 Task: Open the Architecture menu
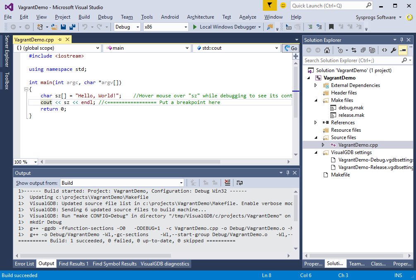[x=200, y=17]
